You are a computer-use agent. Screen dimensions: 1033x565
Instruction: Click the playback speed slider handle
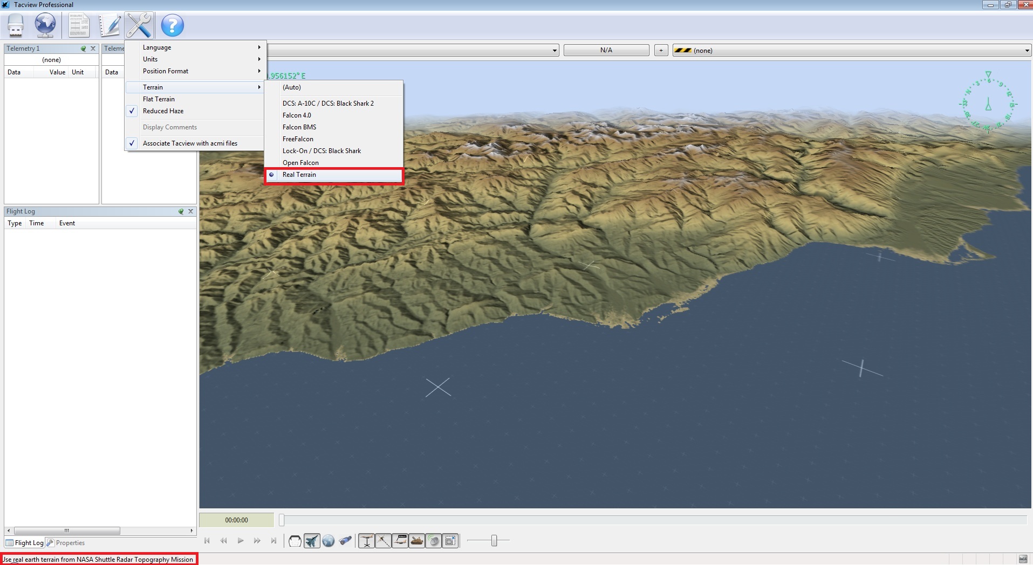click(x=494, y=541)
